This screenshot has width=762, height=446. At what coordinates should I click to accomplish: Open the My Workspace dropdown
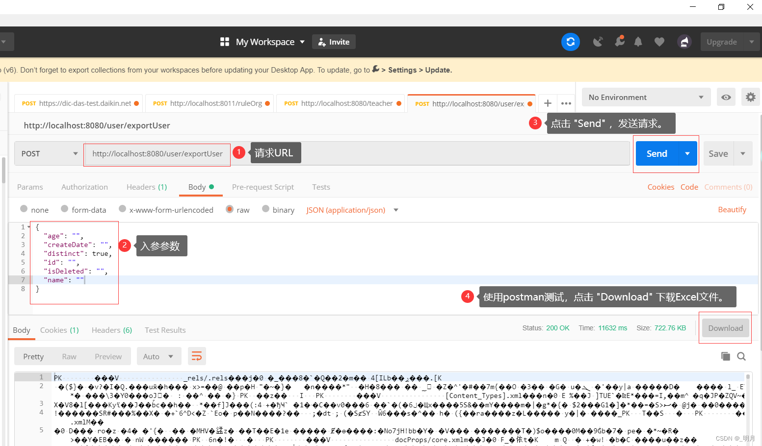click(270, 42)
